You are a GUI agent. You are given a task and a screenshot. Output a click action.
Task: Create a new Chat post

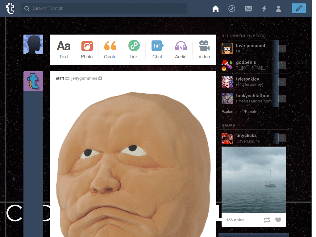(157, 50)
